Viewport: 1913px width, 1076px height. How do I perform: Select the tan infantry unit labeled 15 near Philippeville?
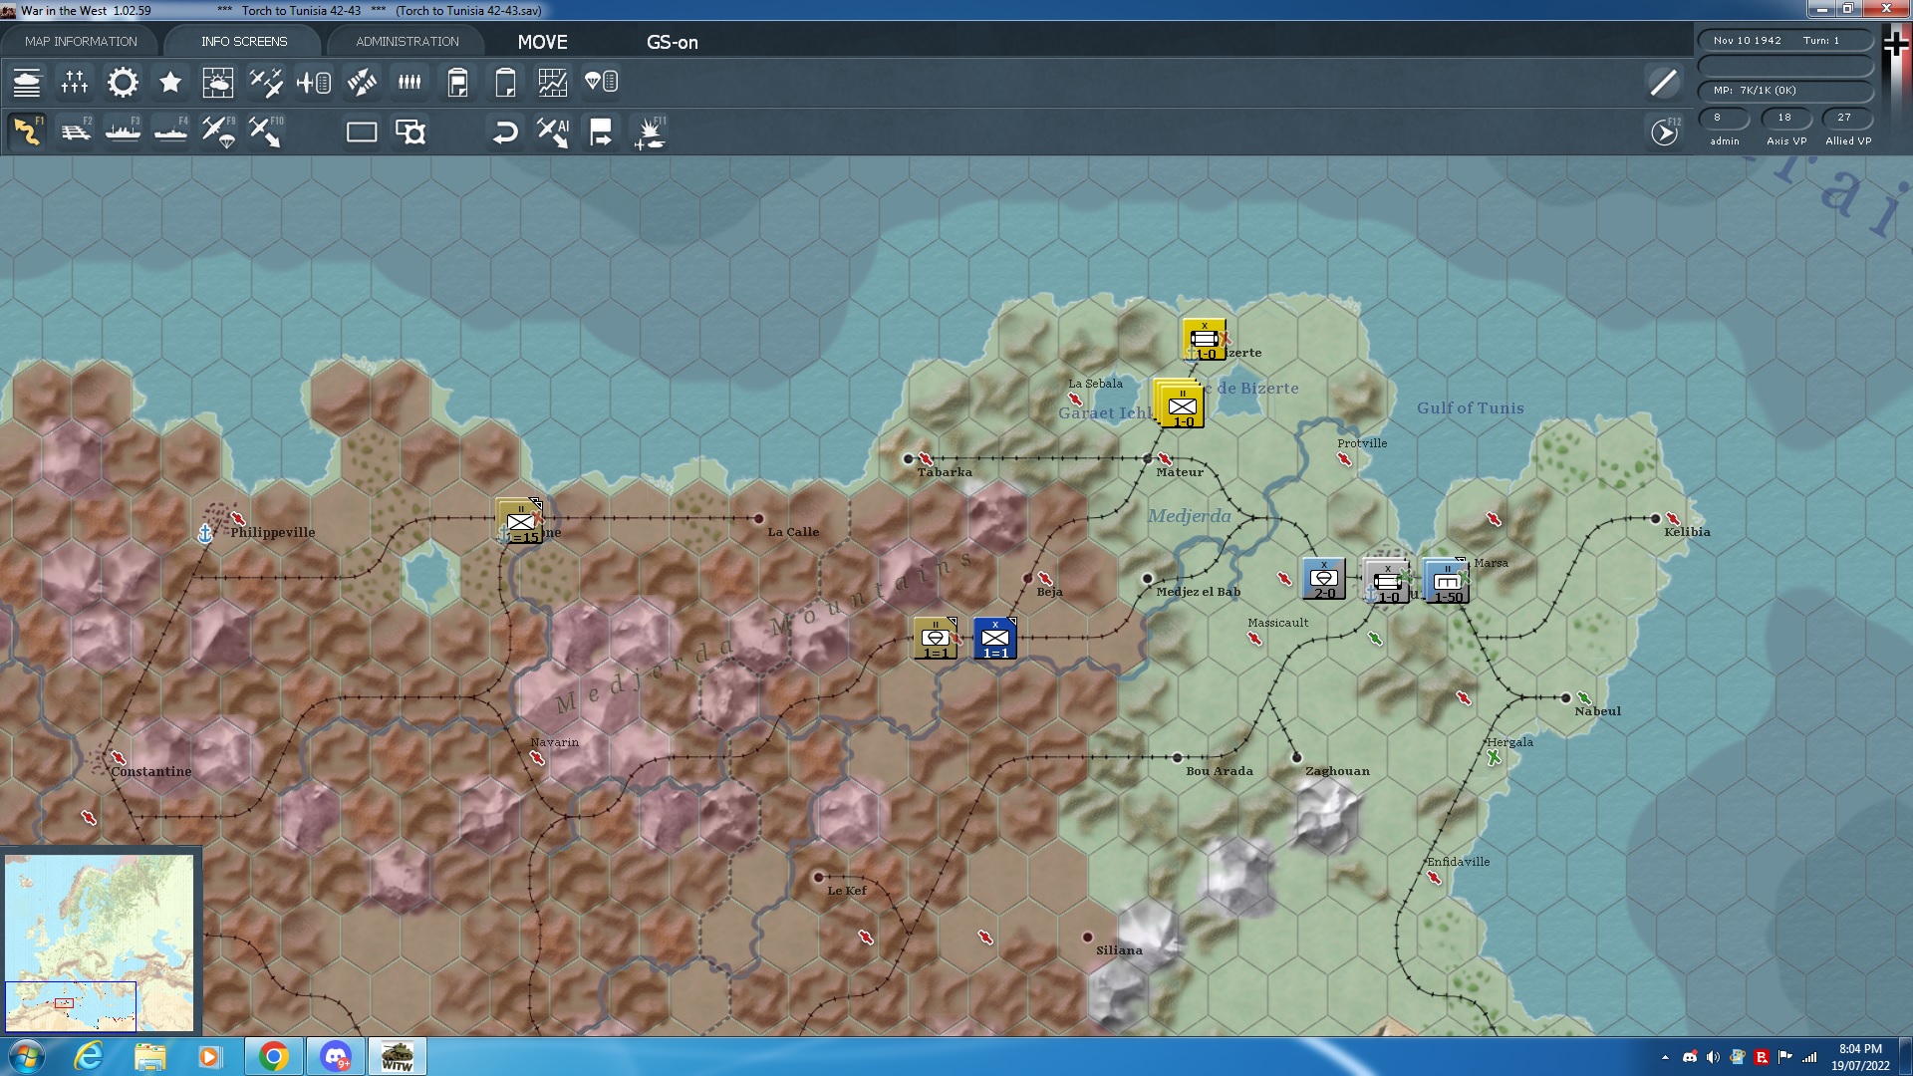coord(519,521)
